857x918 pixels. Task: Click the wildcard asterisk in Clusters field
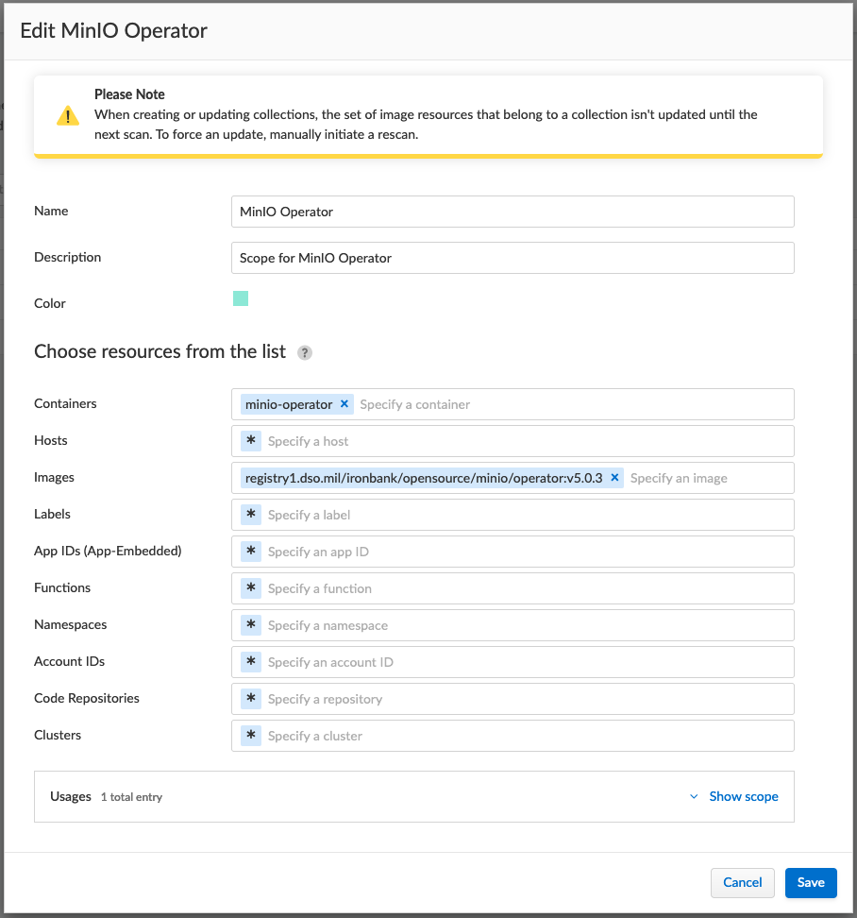tap(251, 736)
